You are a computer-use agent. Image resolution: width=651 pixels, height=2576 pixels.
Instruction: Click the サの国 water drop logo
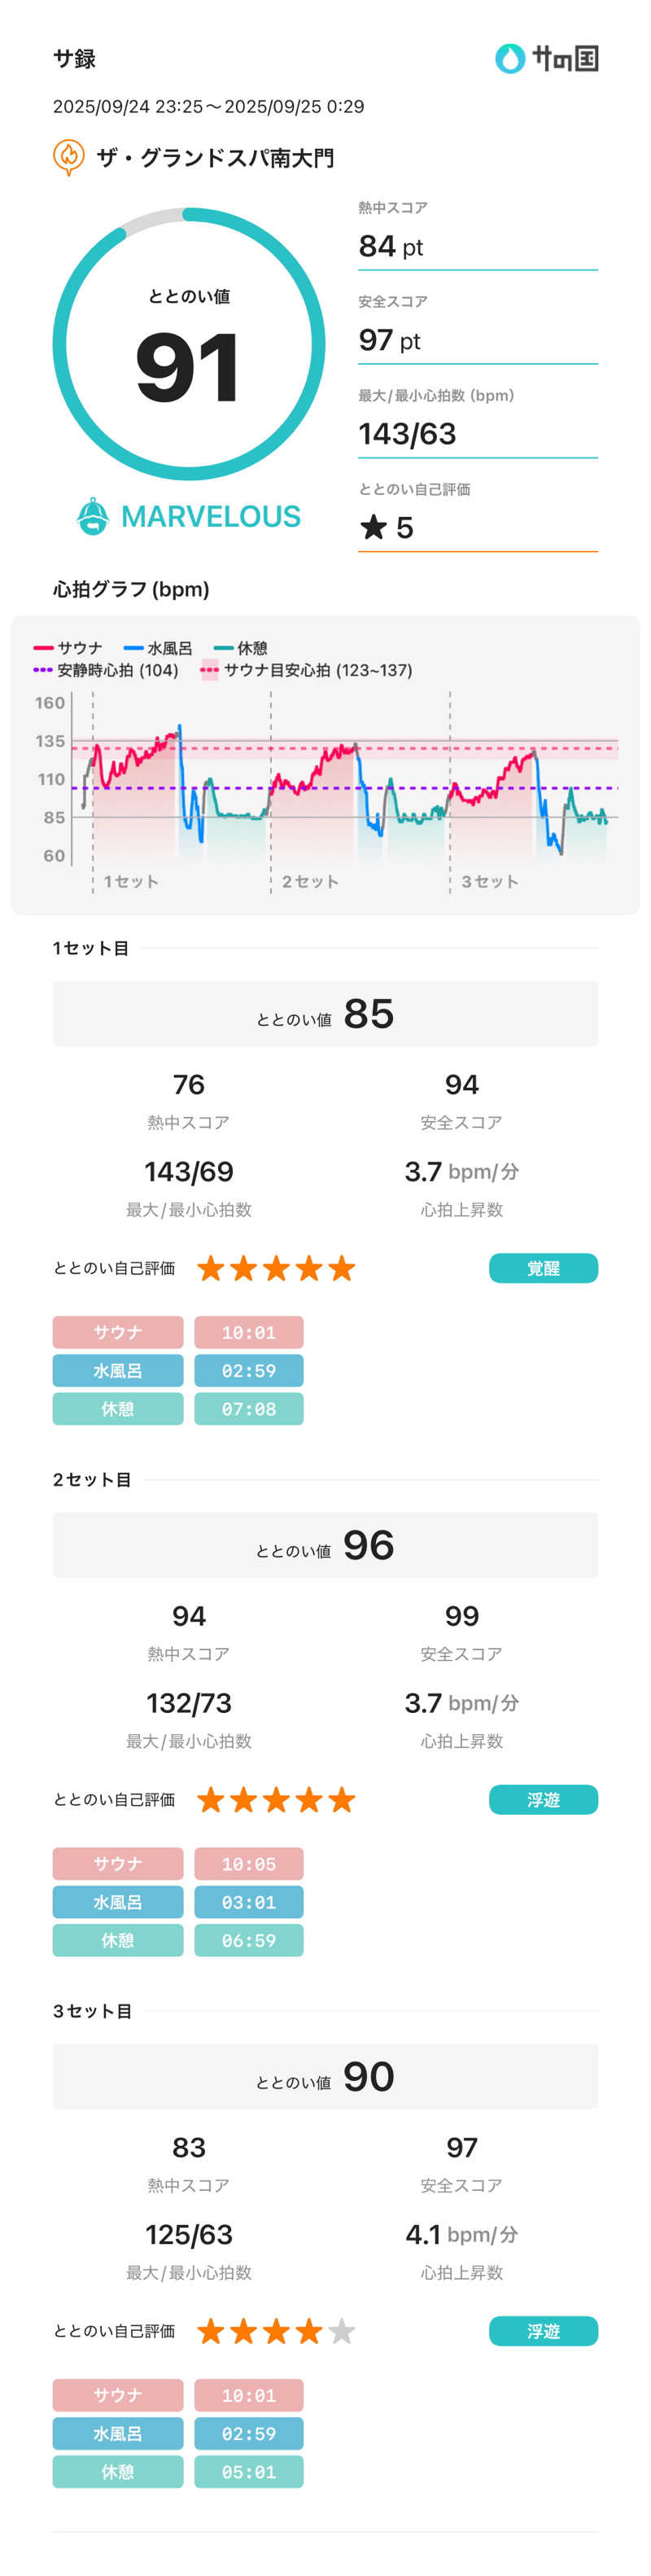click(x=510, y=59)
